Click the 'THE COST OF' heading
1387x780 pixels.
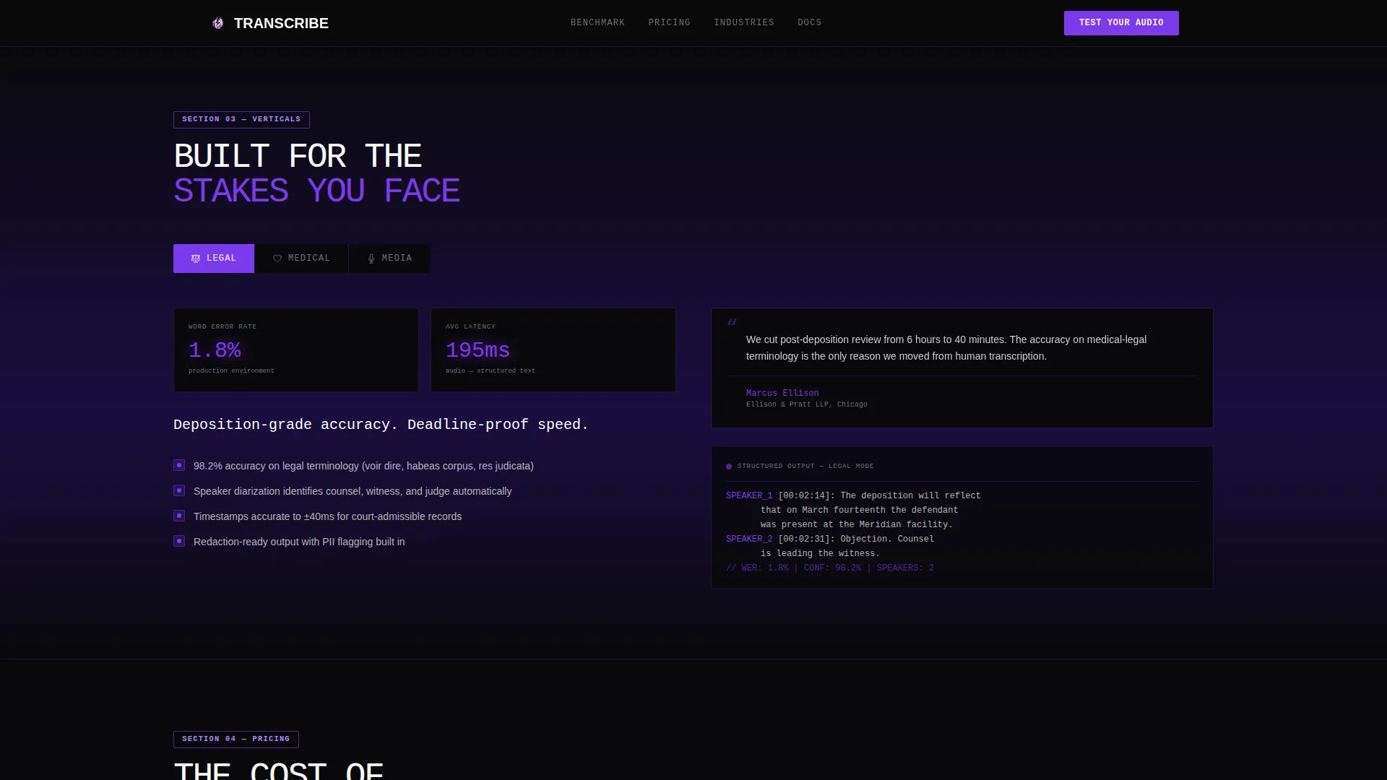coord(279,771)
